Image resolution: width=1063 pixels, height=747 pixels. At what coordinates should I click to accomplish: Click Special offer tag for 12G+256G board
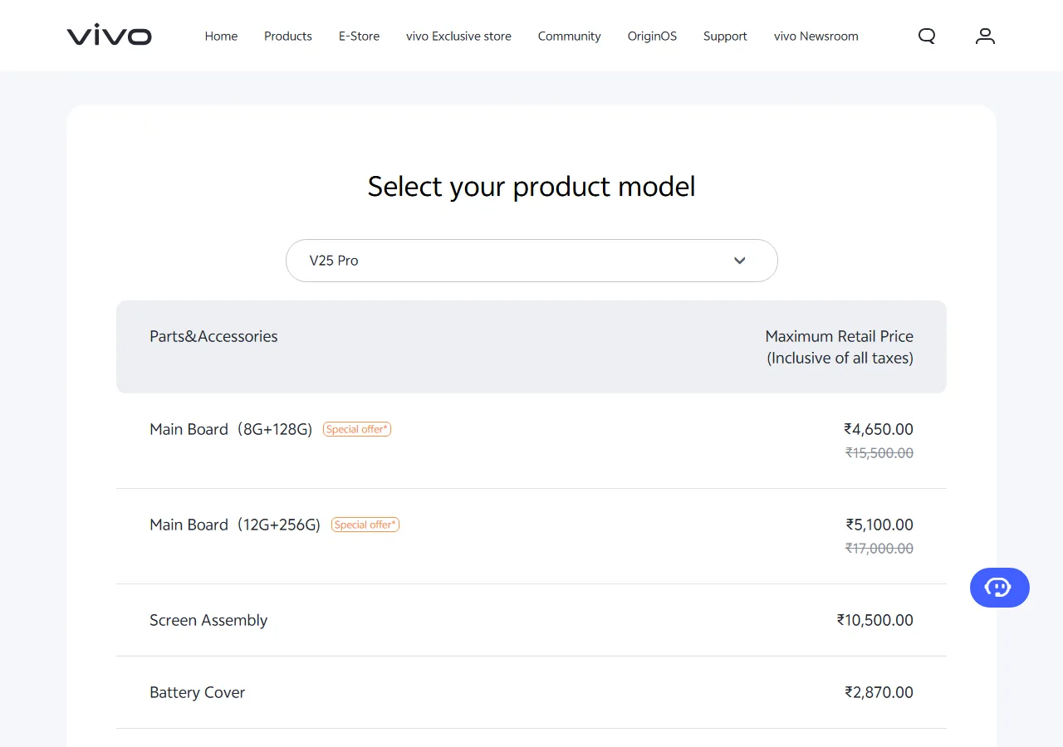pyautogui.click(x=365, y=525)
